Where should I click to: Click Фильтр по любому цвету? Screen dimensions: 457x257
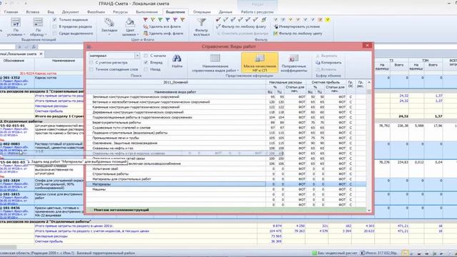[298, 34]
